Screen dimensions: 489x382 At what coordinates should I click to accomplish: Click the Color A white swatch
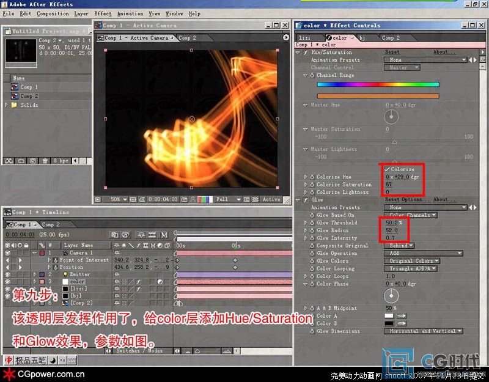389,316
